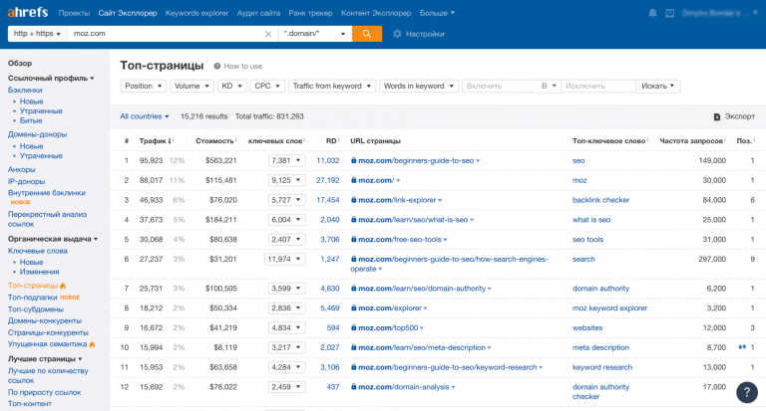Open the Position filter dropdown
766x411 pixels.
pos(144,86)
